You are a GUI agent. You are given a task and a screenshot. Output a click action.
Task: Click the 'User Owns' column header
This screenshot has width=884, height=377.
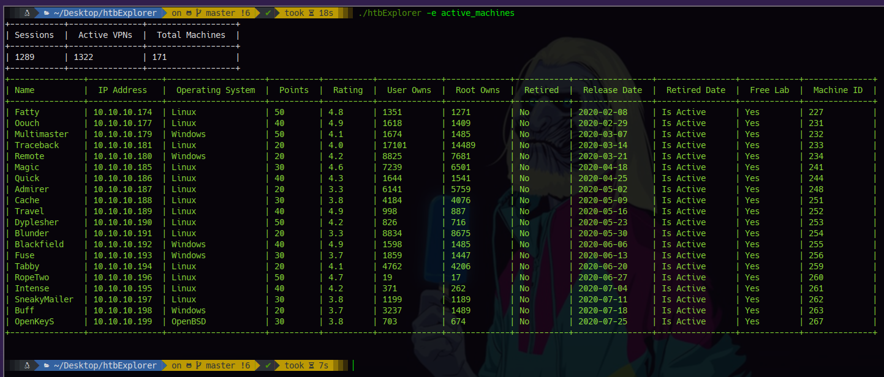[x=409, y=90]
